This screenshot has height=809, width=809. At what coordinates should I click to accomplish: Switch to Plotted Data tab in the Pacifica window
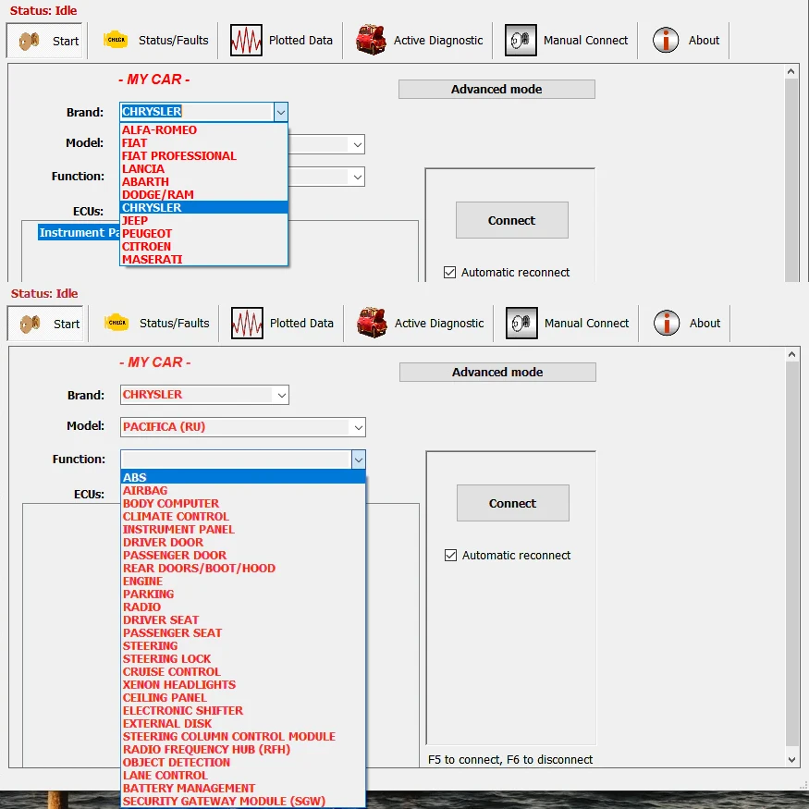click(x=282, y=324)
